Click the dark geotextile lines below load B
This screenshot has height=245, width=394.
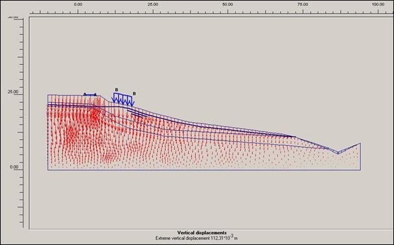[137, 113]
